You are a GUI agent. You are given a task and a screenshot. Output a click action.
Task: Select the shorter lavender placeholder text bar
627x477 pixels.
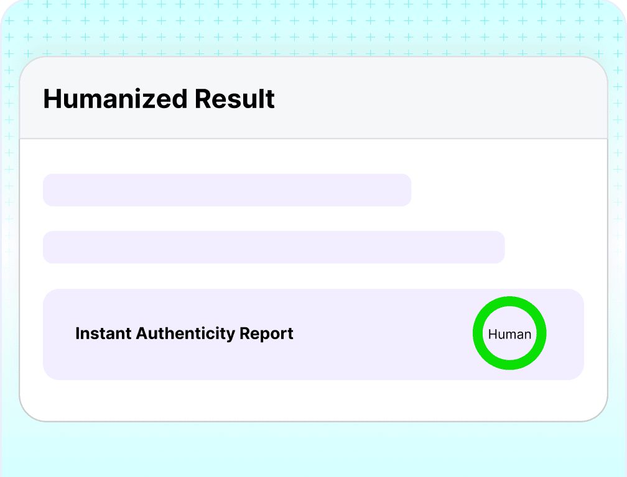(x=227, y=190)
